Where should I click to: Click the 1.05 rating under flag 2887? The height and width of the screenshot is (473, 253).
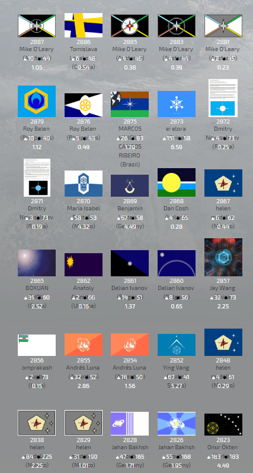coord(37,67)
